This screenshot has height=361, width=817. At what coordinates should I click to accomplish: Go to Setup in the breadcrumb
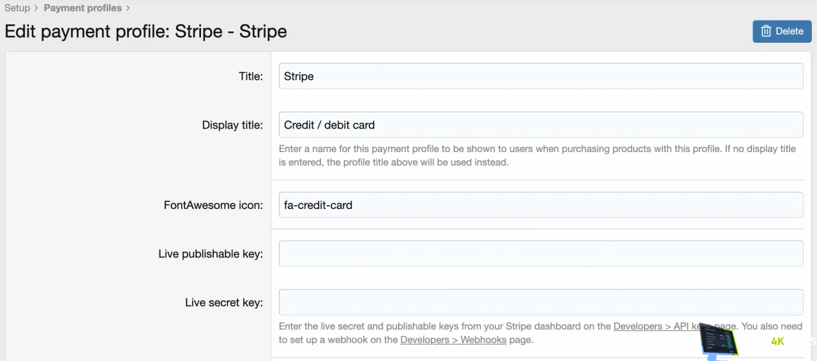[x=17, y=8]
